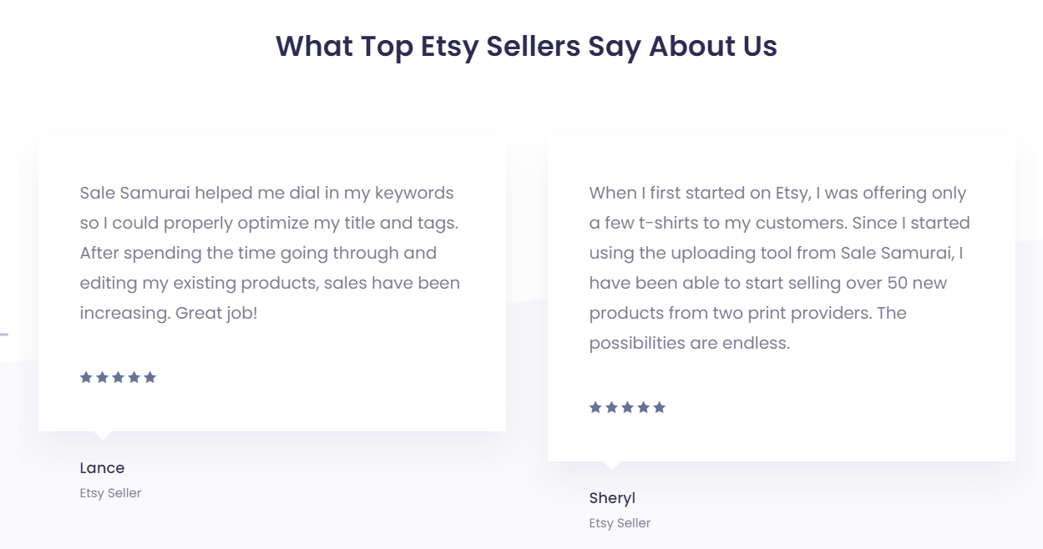
Task: Click 'Etsy Seller' label under Sheryl
Action: coord(620,523)
